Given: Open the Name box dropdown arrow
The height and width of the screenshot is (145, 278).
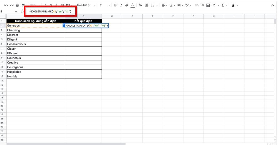Looking at the screenshot, I should click(x=16, y=12).
